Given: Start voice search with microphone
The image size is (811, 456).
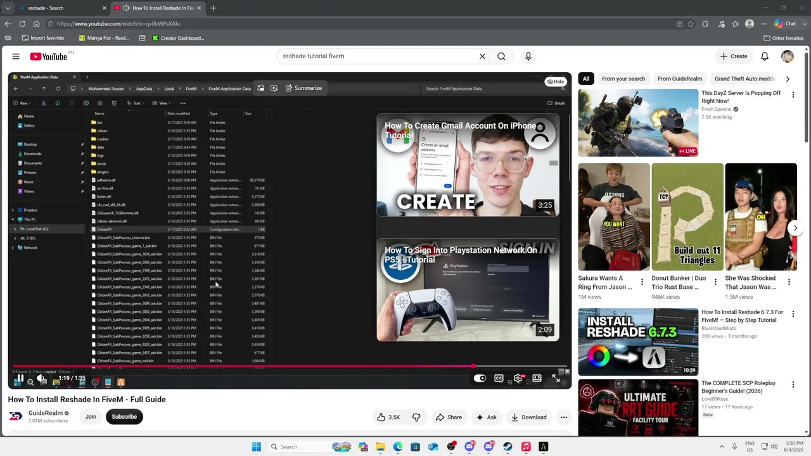Looking at the screenshot, I should point(528,56).
